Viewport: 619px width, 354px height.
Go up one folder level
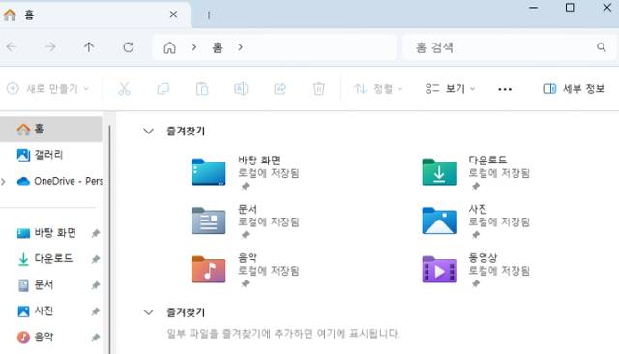(x=89, y=47)
